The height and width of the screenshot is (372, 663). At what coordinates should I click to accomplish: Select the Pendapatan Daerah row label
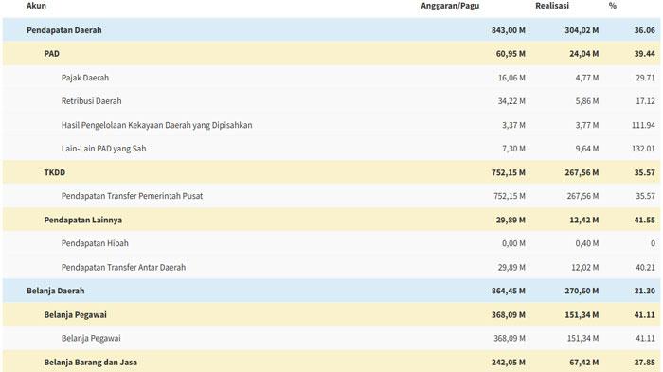pyautogui.click(x=64, y=30)
